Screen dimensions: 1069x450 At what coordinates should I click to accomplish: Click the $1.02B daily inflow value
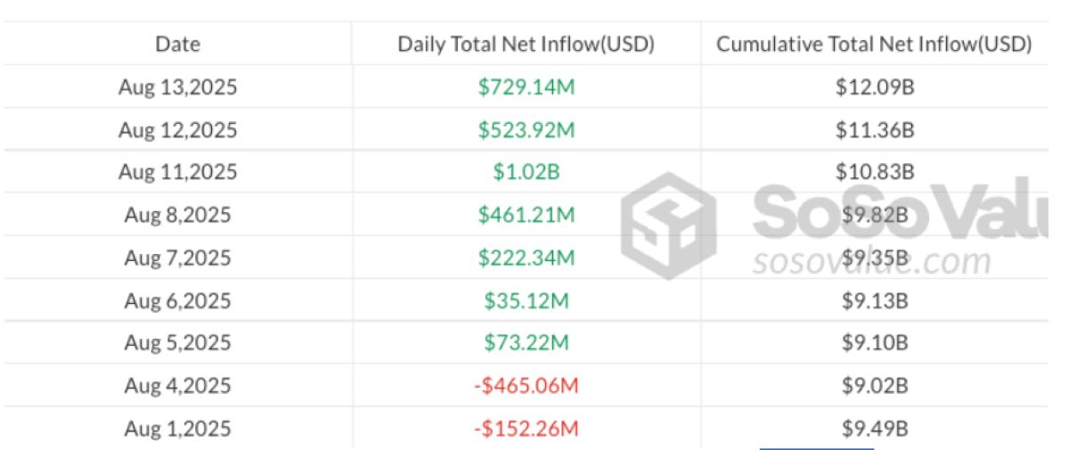pos(526,172)
